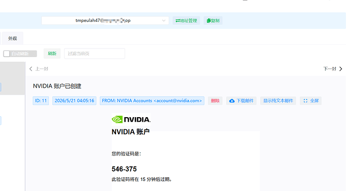
Task: Click the green 刷新 refresh button
Action: (52, 53)
